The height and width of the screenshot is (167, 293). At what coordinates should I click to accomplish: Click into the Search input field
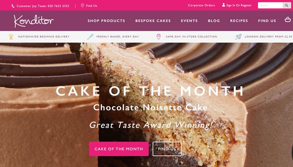click(270, 5)
